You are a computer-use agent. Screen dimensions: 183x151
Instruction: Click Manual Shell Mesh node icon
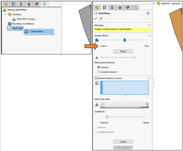[x=5, y=10]
